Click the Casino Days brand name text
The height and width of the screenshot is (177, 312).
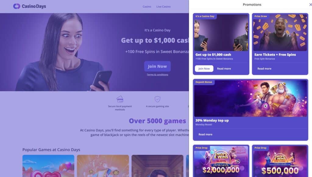click(34, 6)
